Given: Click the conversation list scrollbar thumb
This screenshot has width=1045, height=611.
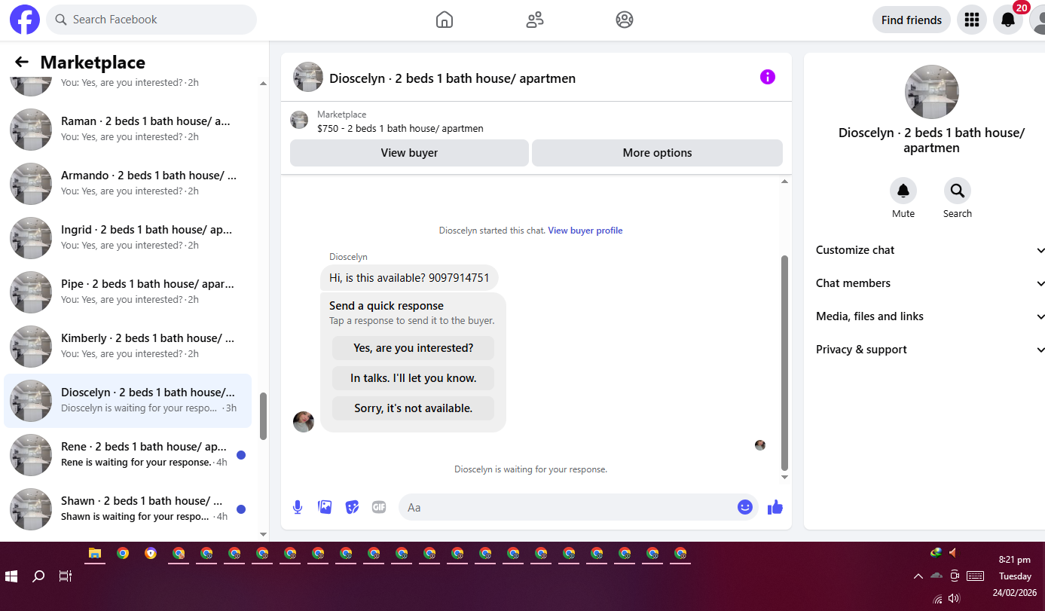Looking at the screenshot, I should click(x=263, y=417).
